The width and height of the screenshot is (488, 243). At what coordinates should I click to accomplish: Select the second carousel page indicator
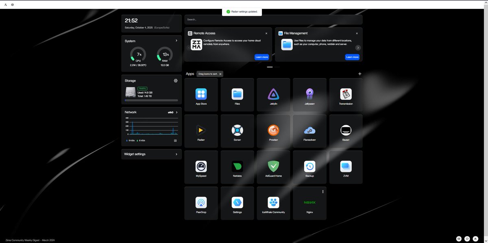[277, 67]
